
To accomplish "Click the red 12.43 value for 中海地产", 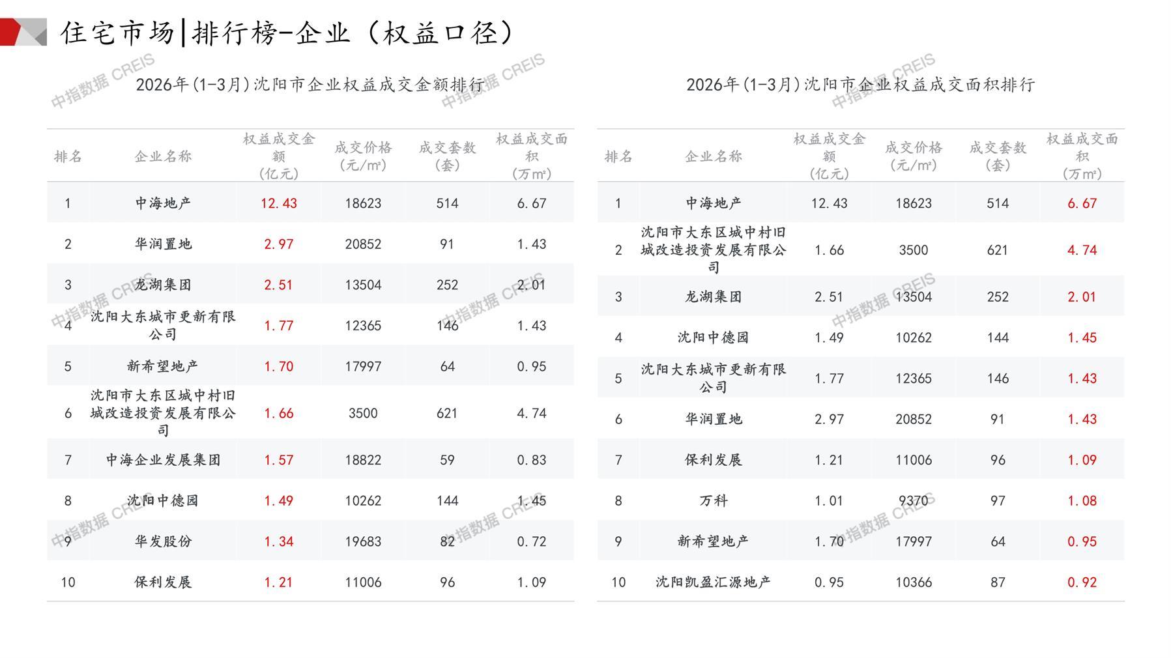I will tap(278, 203).
